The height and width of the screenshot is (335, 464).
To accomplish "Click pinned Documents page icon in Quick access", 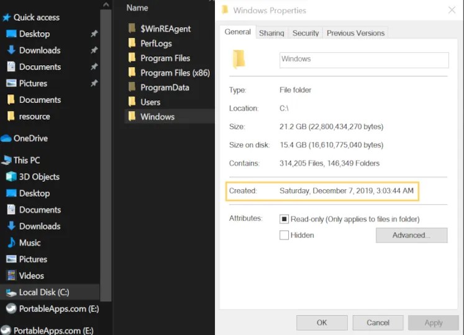I will tap(11, 66).
